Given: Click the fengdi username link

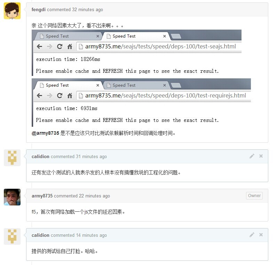Looking at the screenshot, I should click(x=39, y=9).
